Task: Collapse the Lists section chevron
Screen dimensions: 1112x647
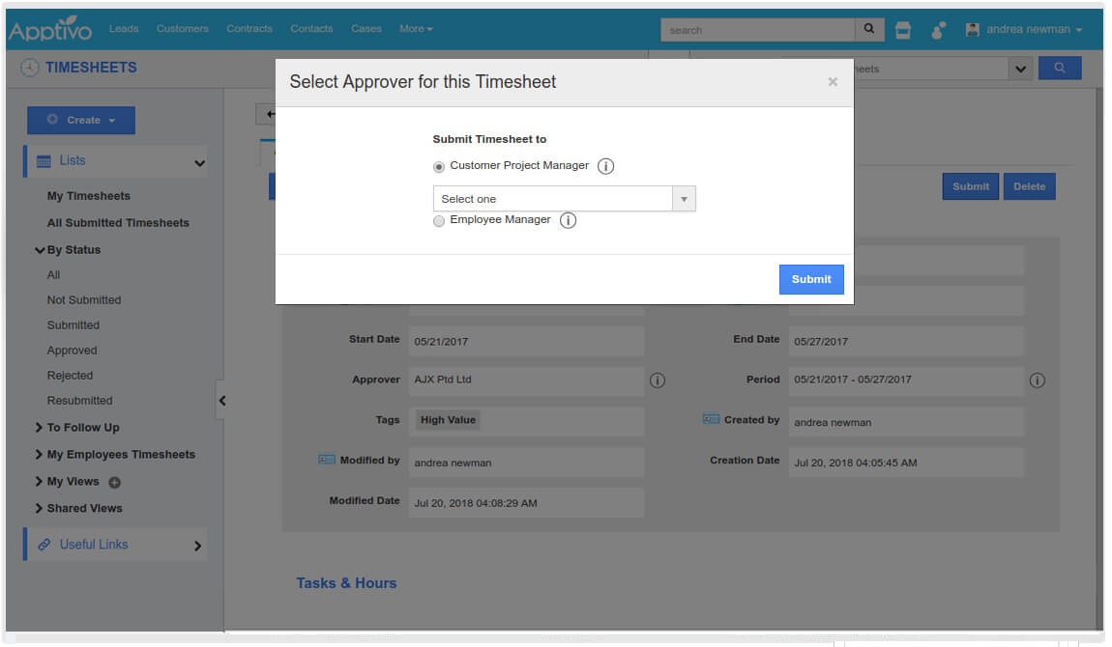Action: click(x=199, y=161)
